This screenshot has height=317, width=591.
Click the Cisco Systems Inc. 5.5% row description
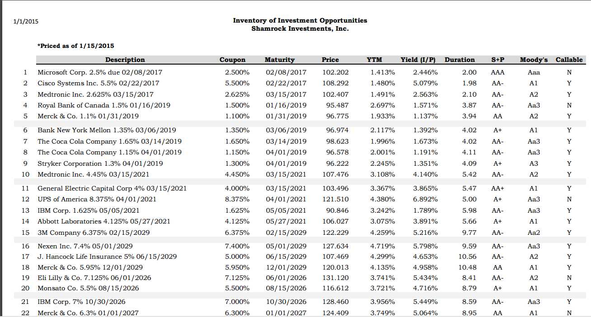[98, 83]
